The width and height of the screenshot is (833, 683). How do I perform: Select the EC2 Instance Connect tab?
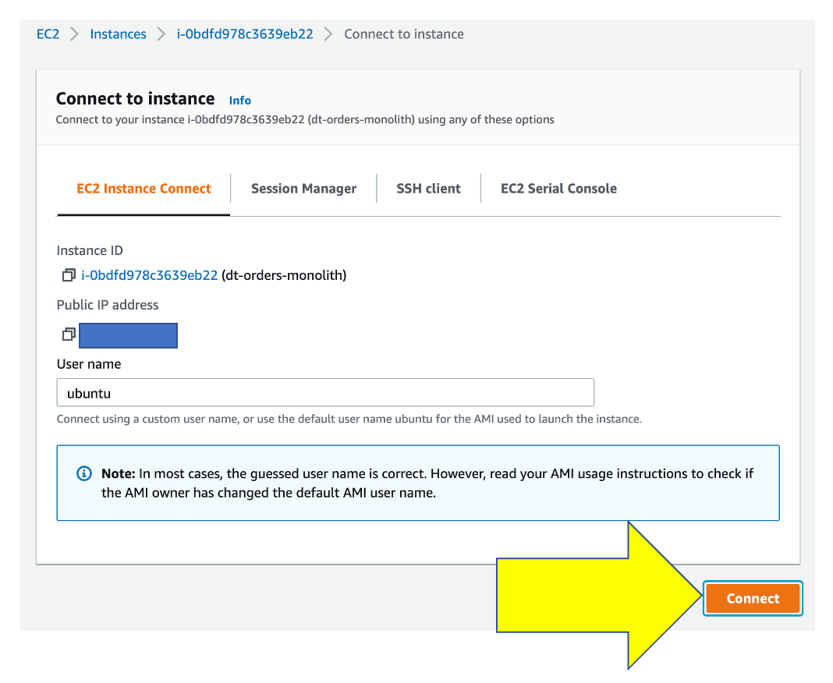[x=144, y=189]
